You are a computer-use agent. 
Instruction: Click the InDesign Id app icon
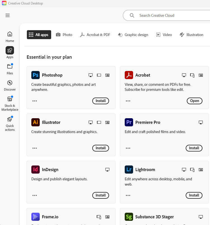36,169
